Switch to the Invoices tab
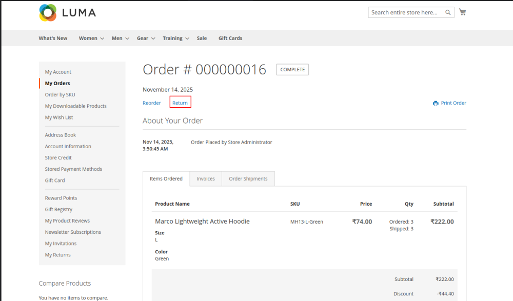The height and width of the screenshot is (301, 513). 206,179
